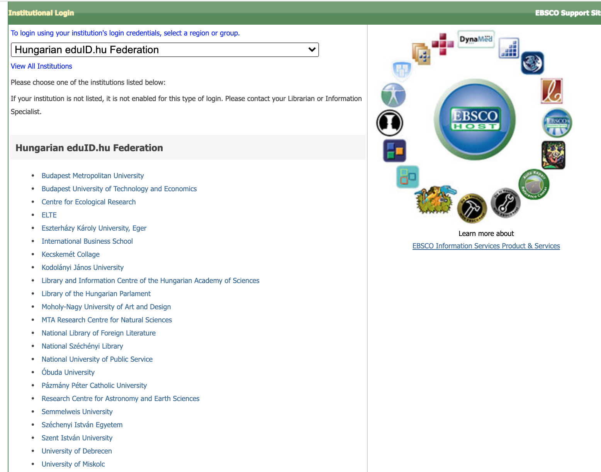Viewport: 601px width, 472px height.
Task: Click the red cursive letter L icon
Action: (552, 91)
